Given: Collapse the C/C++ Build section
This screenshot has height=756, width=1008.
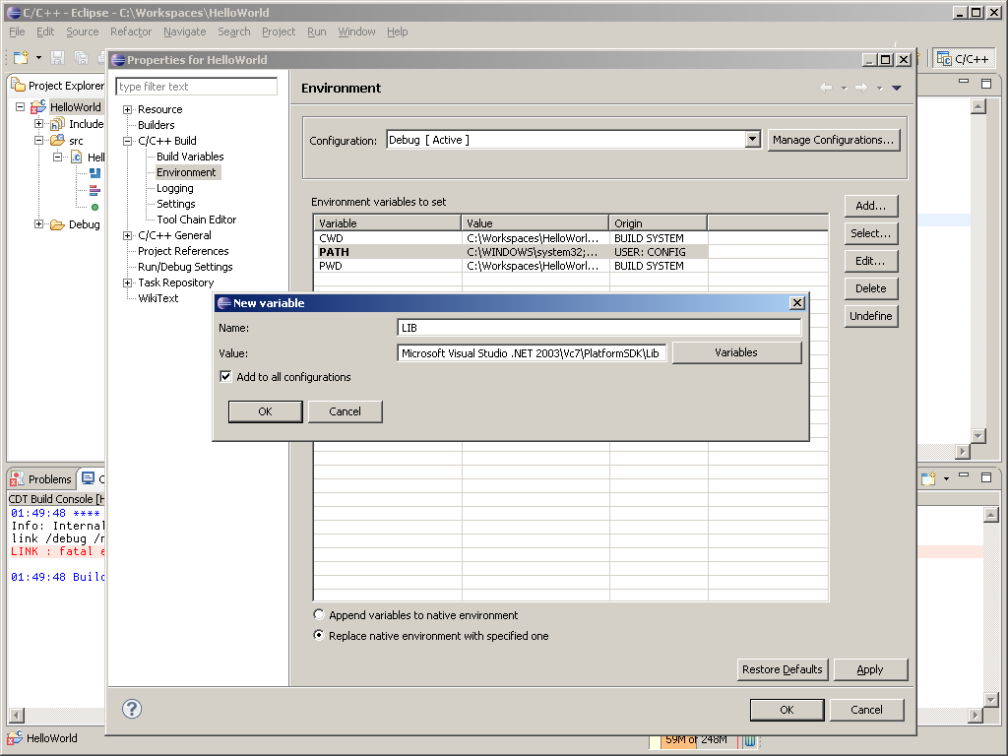Looking at the screenshot, I should point(127,140).
